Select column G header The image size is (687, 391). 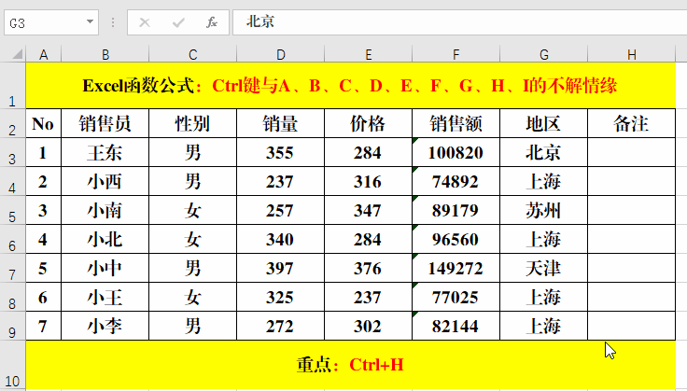[544, 54]
